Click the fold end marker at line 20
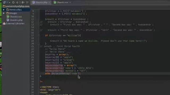This screenshot has width=170, height=95. coord(39,44)
